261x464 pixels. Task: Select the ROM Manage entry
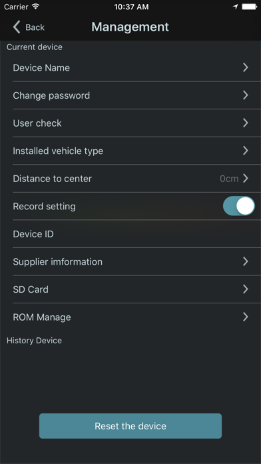[x=130, y=317]
